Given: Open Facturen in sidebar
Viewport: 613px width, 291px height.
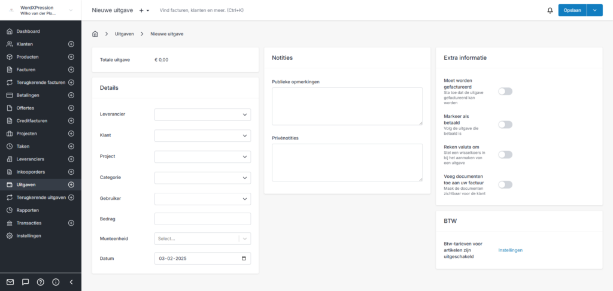Looking at the screenshot, I should tap(26, 69).
